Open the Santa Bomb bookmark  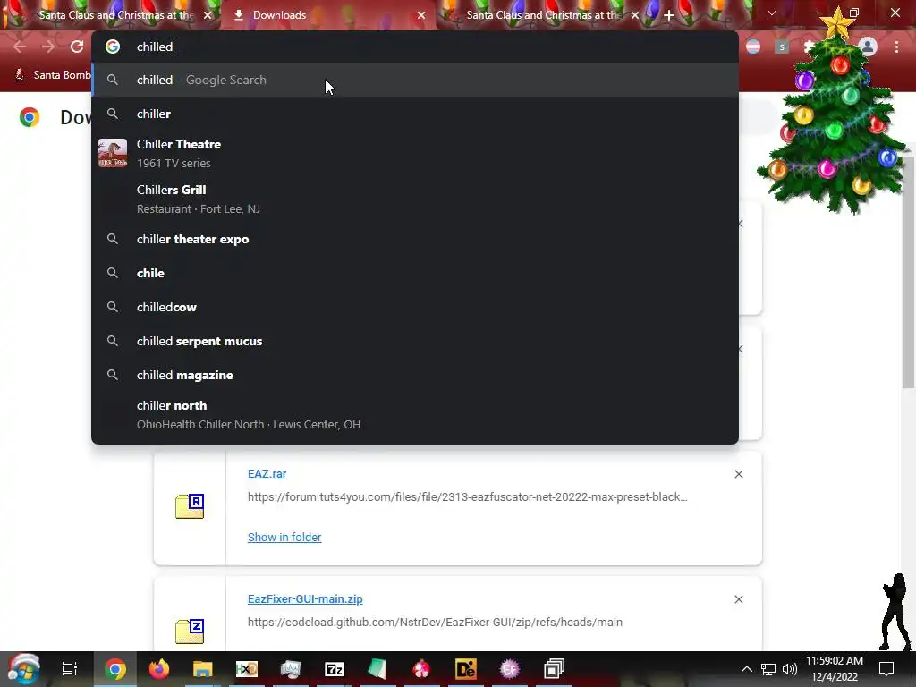tap(53, 75)
